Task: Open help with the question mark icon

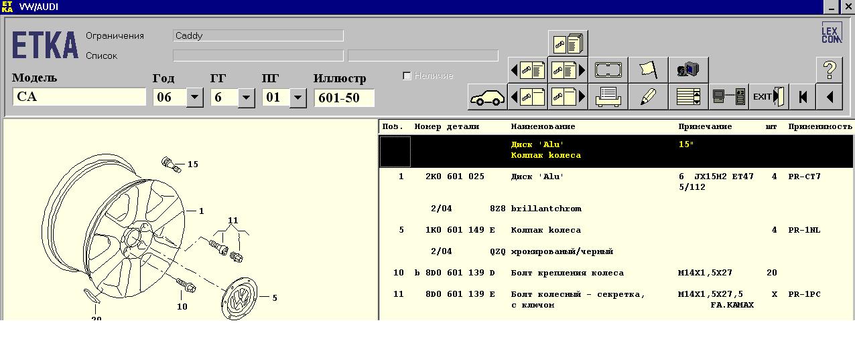Action: [x=829, y=70]
